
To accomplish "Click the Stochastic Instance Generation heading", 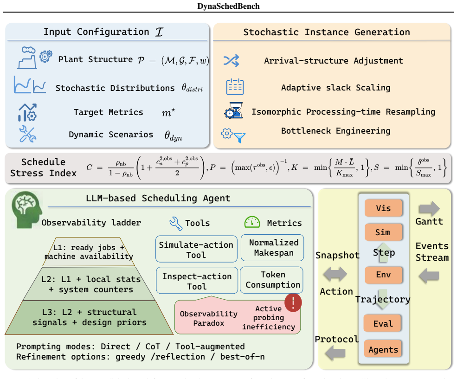I will point(327,32).
